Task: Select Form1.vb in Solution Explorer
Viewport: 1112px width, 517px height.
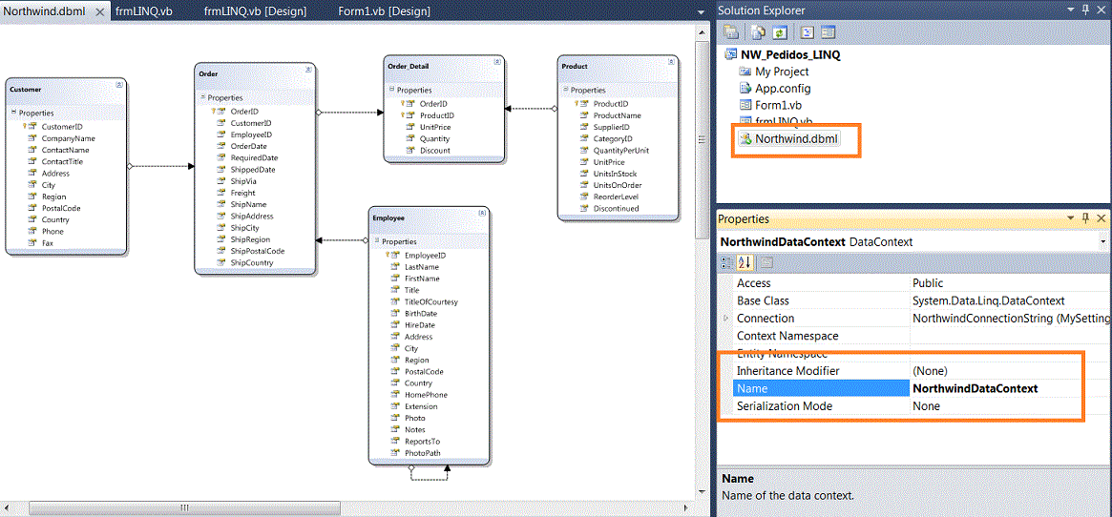Action: tap(778, 105)
